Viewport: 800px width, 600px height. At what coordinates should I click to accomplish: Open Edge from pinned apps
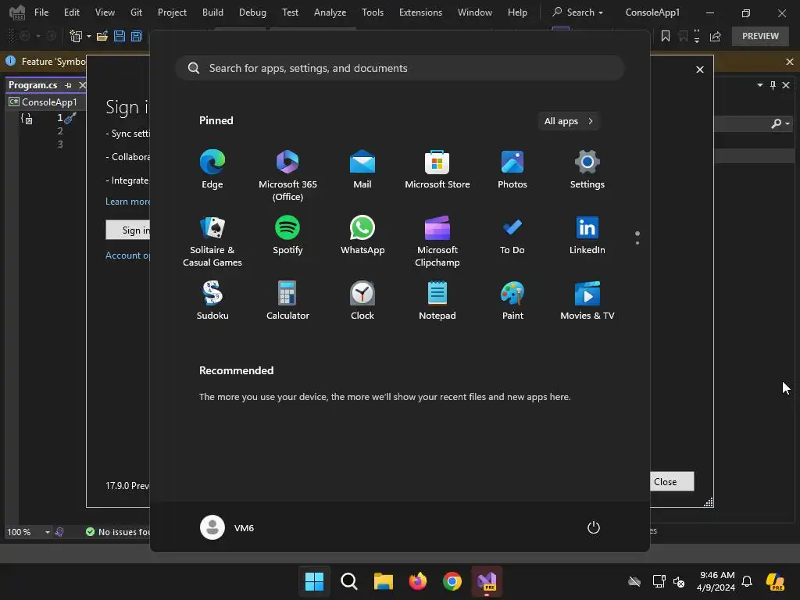click(212, 170)
